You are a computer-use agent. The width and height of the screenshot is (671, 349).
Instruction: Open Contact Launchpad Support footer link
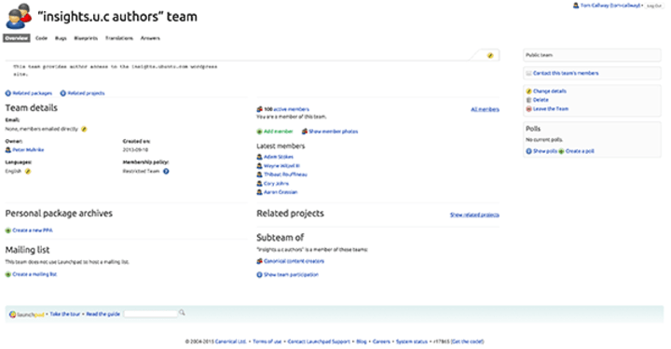click(319, 342)
